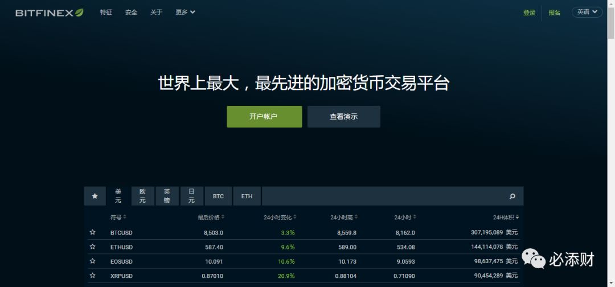Click the 8,559.8 high value
This screenshot has width=615, height=287.
(x=347, y=232)
